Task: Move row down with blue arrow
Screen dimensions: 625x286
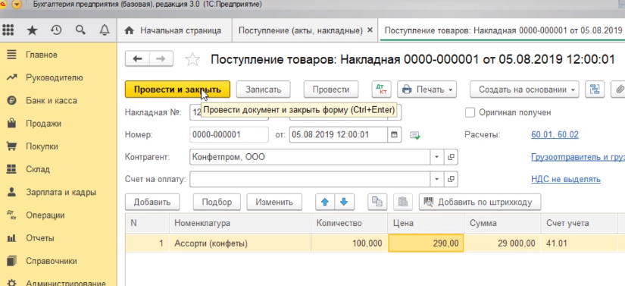Action: click(344, 203)
